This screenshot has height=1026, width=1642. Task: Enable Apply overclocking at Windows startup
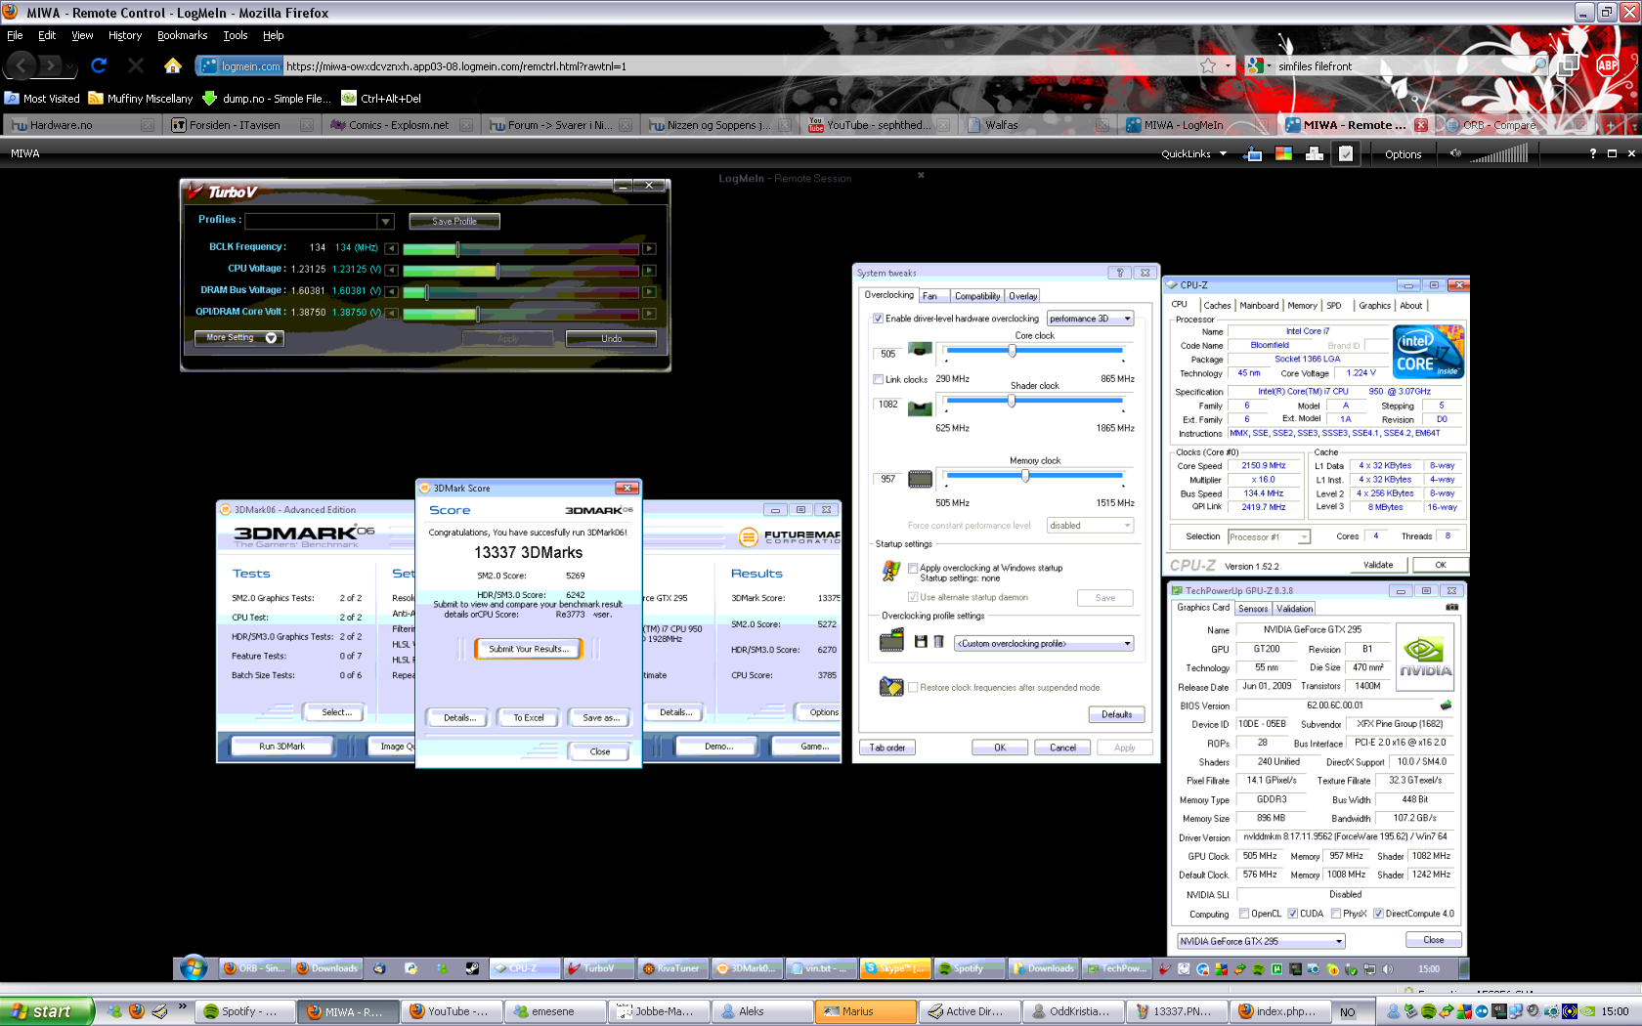(x=913, y=568)
